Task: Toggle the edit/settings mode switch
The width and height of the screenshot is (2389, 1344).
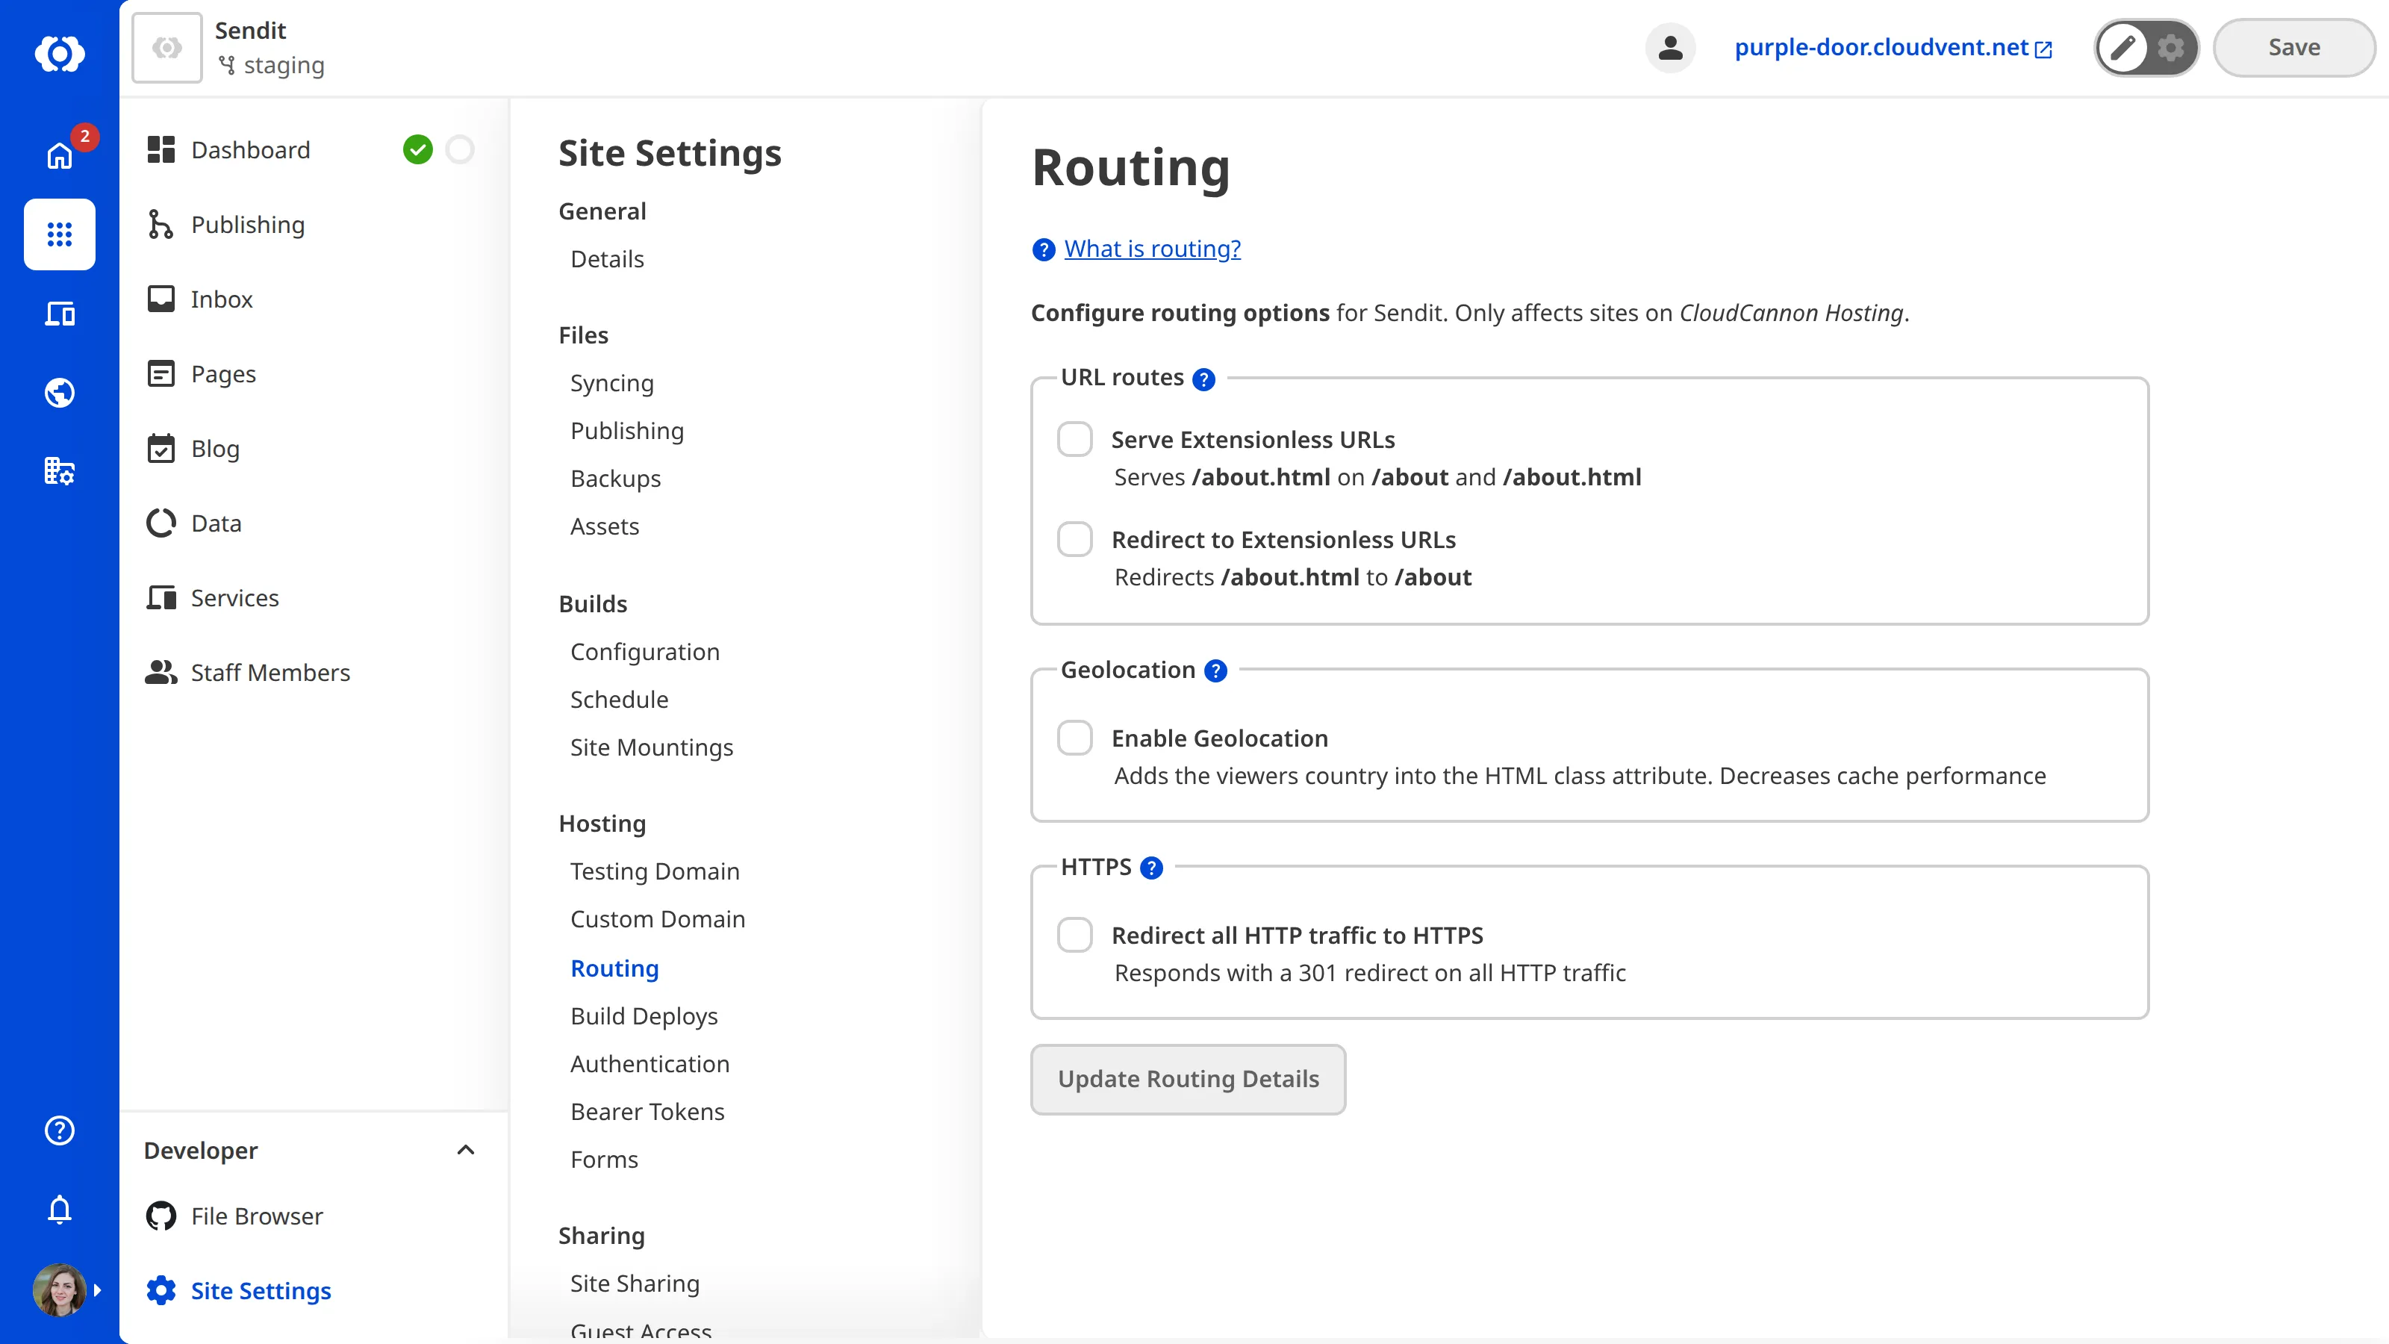Action: [2146, 47]
